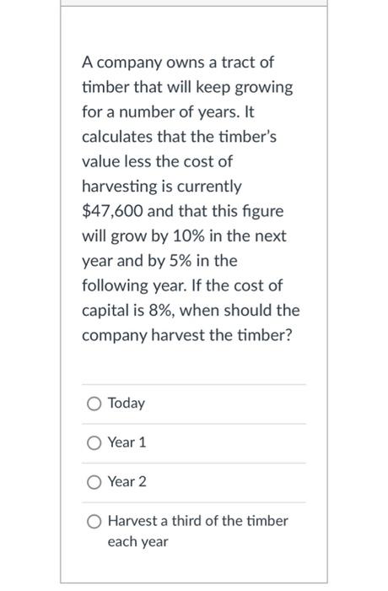This screenshot has height=591, width=388.
Task: Click the "Today" answer label text
Action: 127,404
